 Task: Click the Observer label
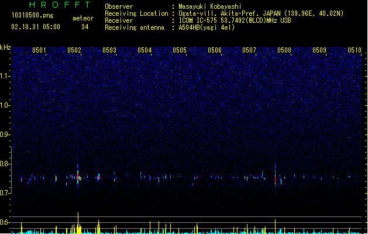click(119, 6)
